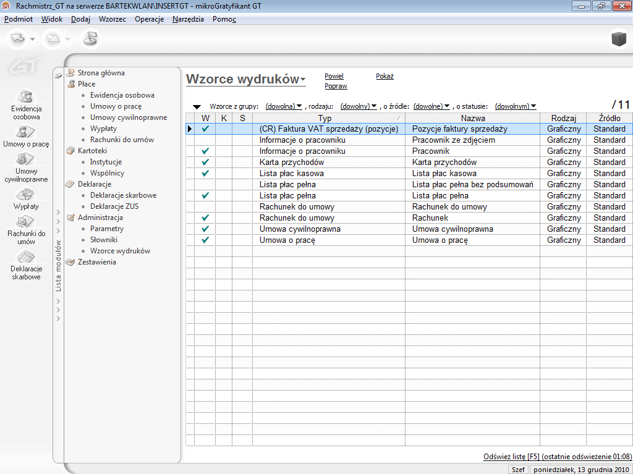Toggle W checkmark for Umowa o pracę row
The width and height of the screenshot is (633, 474).
(x=205, y=240)
